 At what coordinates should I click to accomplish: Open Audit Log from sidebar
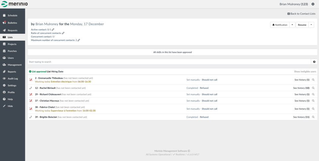(x=13, y=79)
